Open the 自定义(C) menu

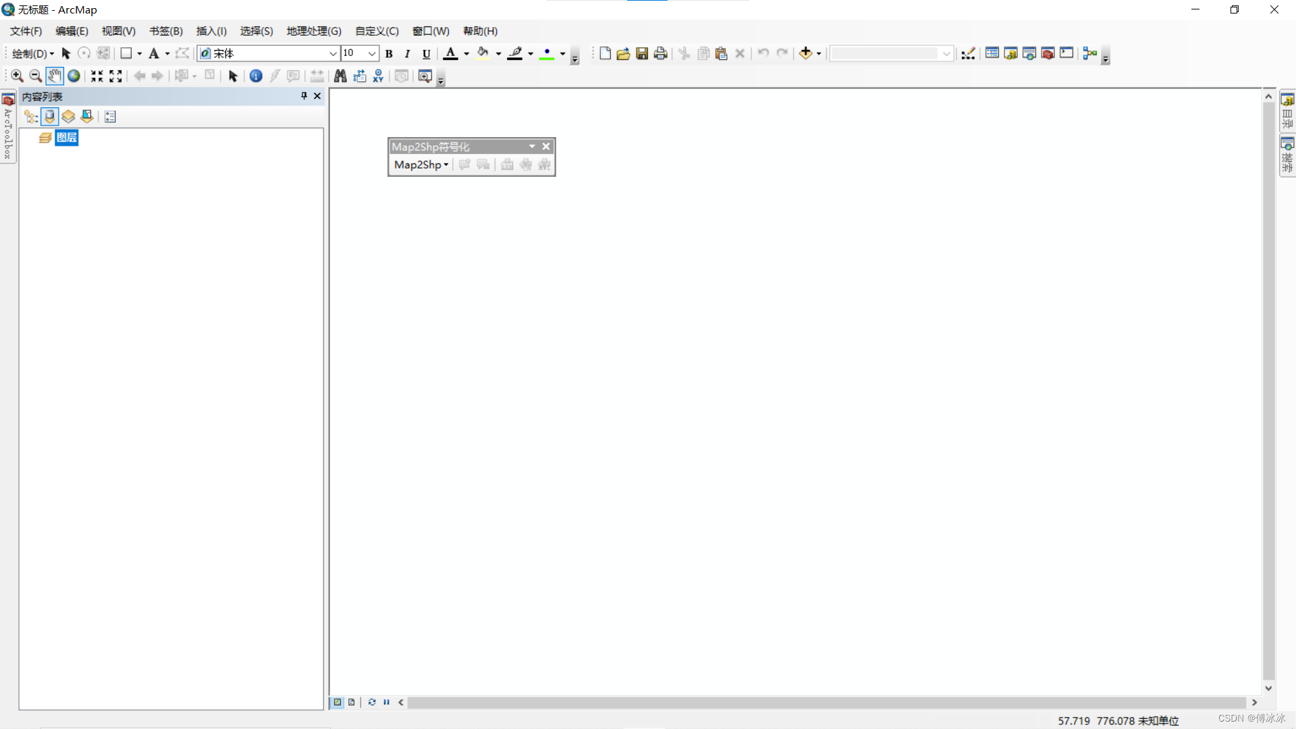(x=377, y=31)
